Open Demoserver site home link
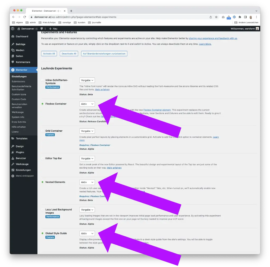The height and width of the screenshot is (267, 270). [x=27, y=28]
